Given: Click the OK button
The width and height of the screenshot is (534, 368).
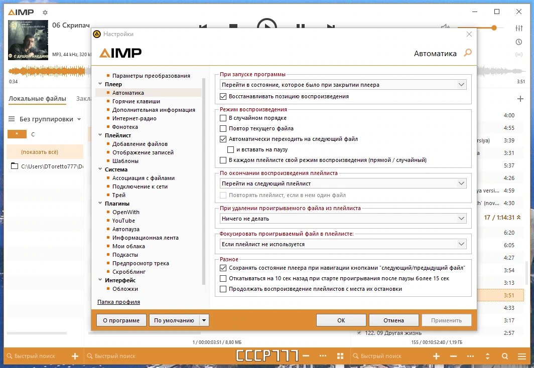Looking at the screenshot, I should coord(341,320).
